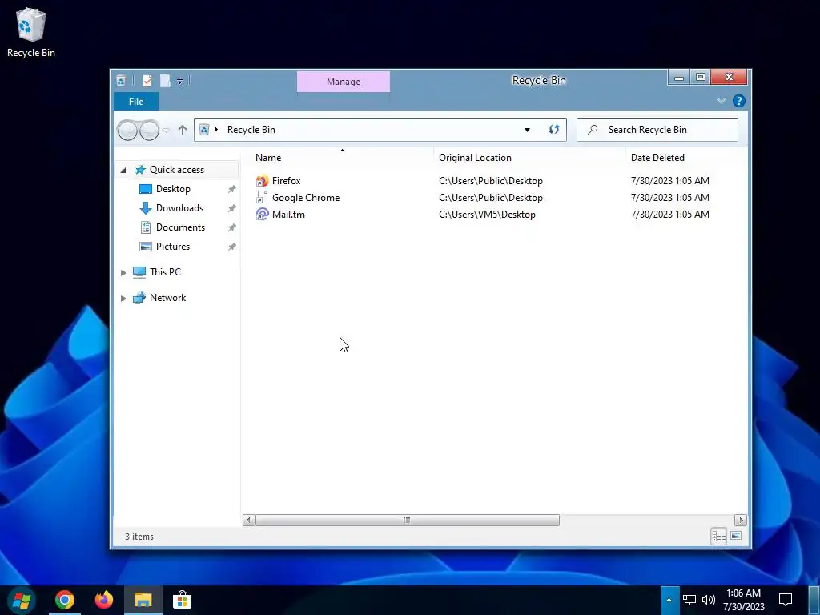Click the pin icon next to Documents
The height and width of the screenshot is (615, 820).
point(231,227)
